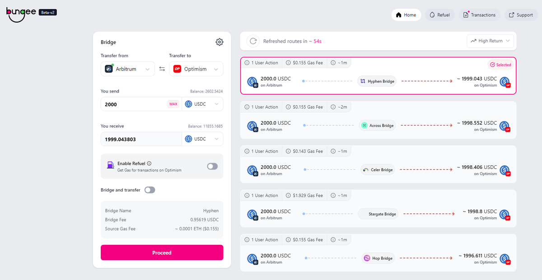The width and height of the screenshot is (542, 280).
Task: Open the Transfer to Optimism dropdown
Action: pyautogui.click(x=196, y=69)
